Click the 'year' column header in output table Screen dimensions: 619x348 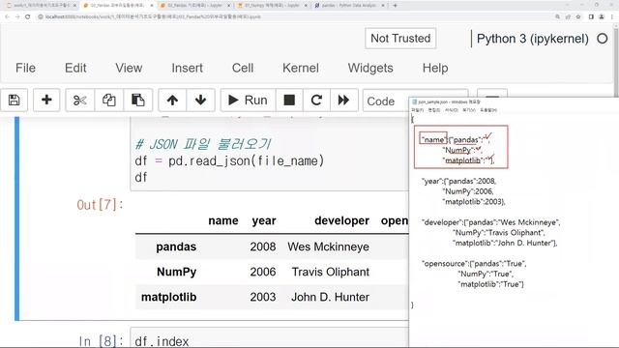(x=264, y=220)
